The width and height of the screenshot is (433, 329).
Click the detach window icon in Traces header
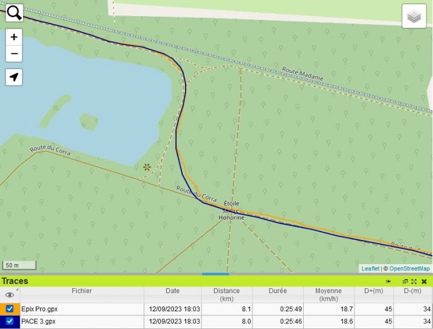pyautogui.click(x=405, y=281)
